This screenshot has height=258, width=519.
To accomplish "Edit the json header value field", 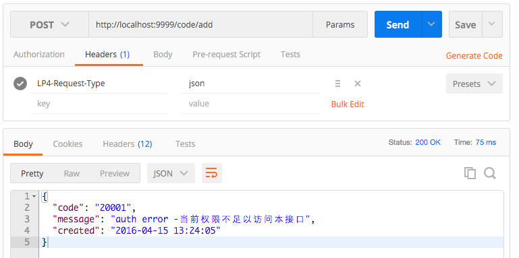I will click(251, 84).
